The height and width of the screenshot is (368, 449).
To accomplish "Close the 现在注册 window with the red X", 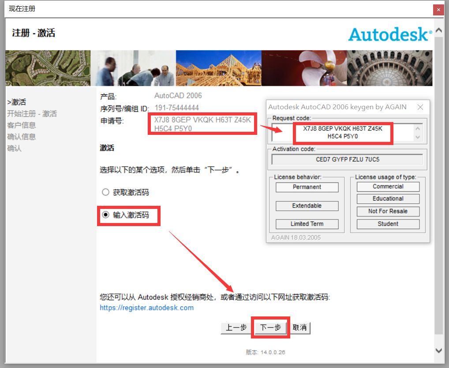I will point(438,10).
